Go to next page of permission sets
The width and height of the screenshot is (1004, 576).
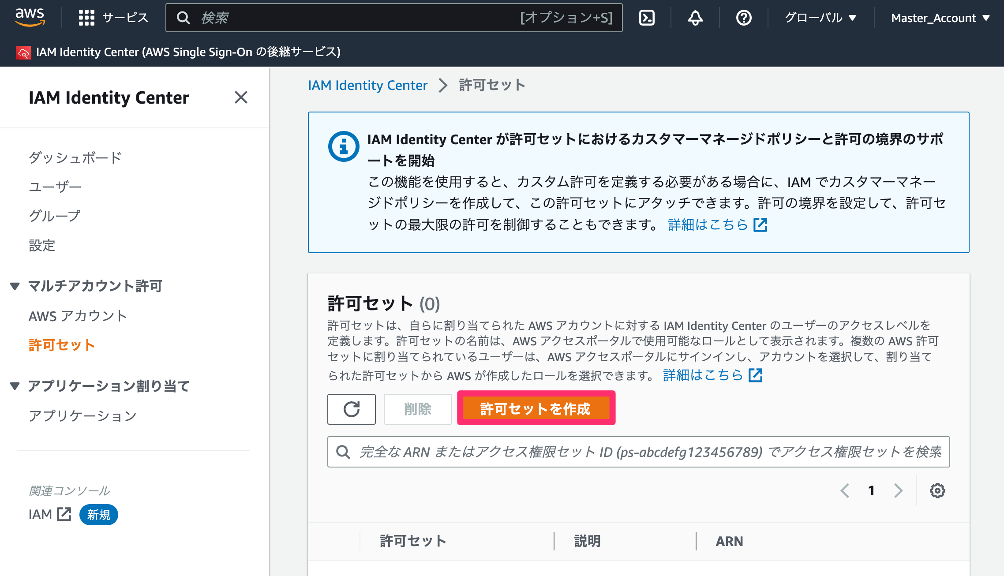click(899, 490)
